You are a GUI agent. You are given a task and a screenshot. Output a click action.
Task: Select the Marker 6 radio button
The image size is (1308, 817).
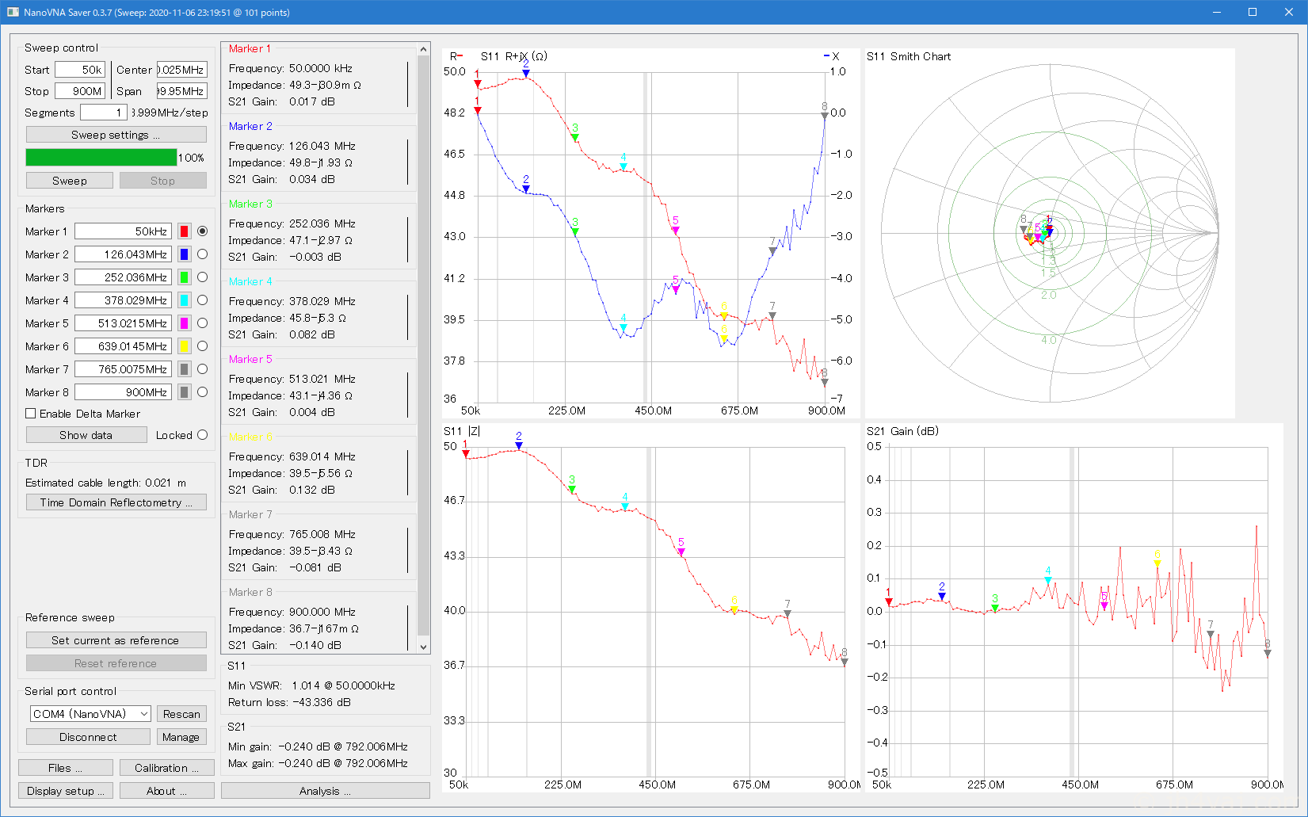tap(202, 346)
